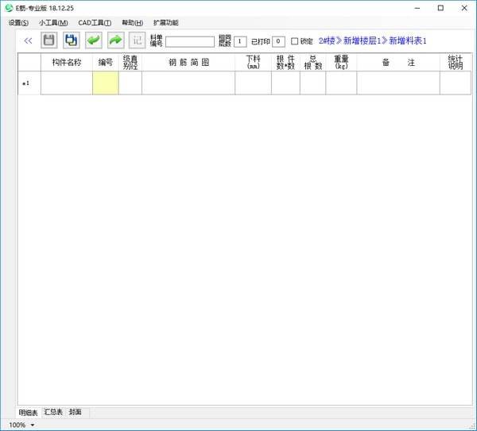Click the save disk icon
The width and height of the screenshot is (477, 431).
(x=49, y=40)
